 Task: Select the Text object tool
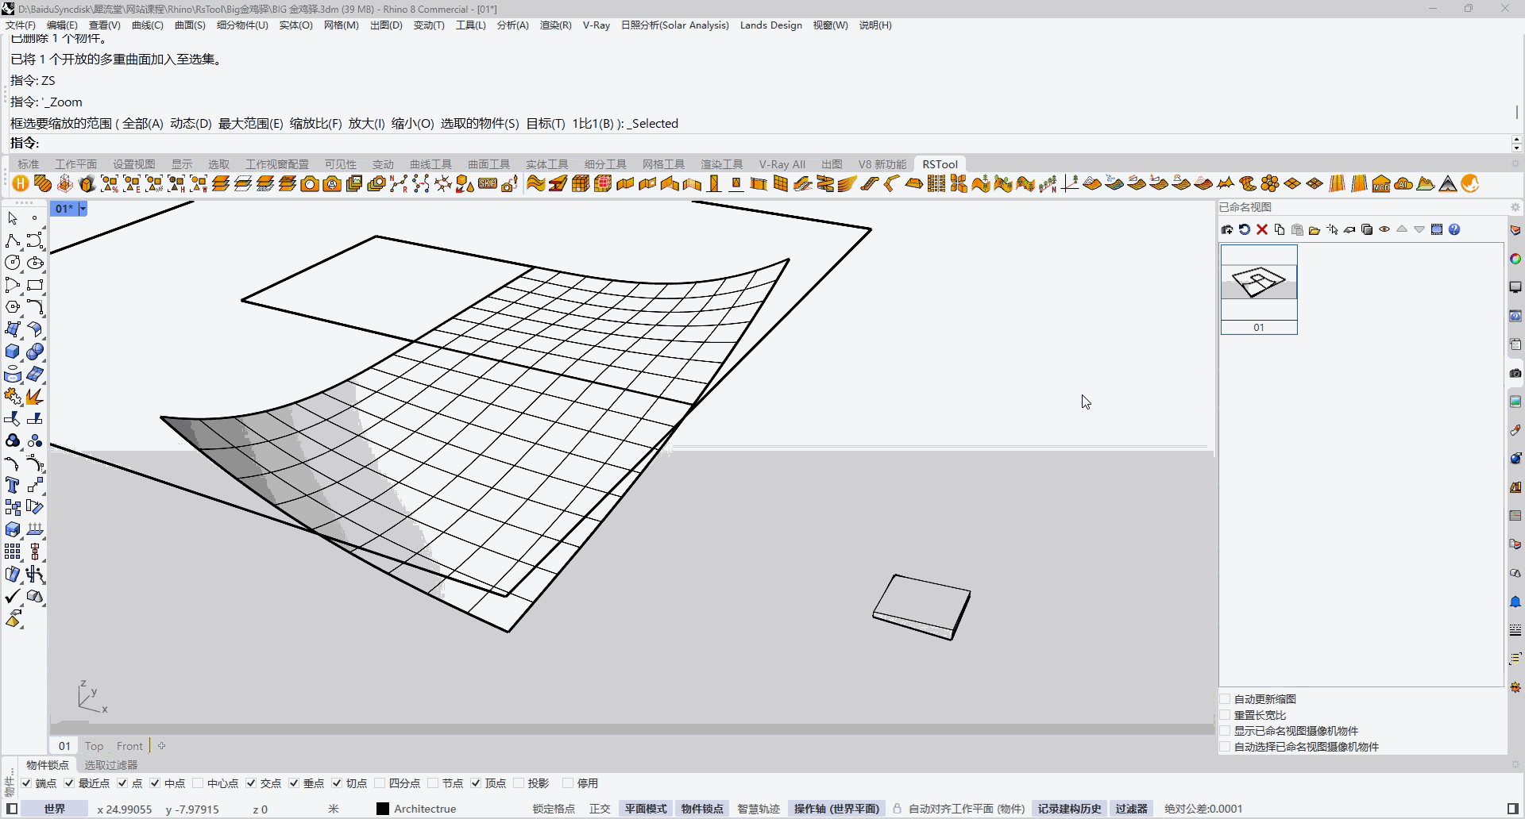pyautogui.click(x=13, y=485)
